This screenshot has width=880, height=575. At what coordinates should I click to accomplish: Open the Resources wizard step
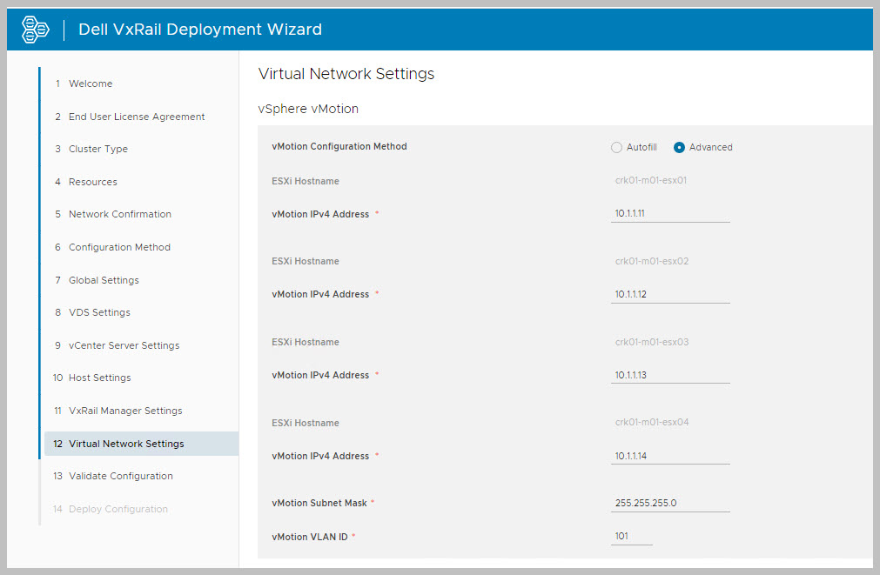pos(92,182)
